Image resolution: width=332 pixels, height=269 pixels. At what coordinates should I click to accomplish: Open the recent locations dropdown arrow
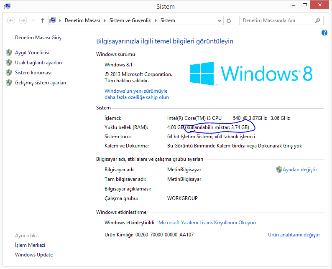click(x=33, y=20)
